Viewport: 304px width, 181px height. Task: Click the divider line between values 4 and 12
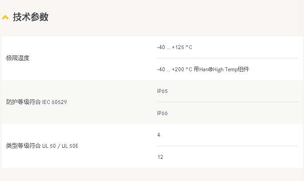click(x=228, y=146)
